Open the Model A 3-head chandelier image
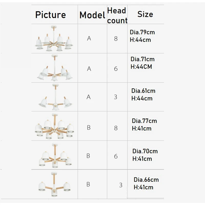Screen dimensions: 205x205 (55, 97)
